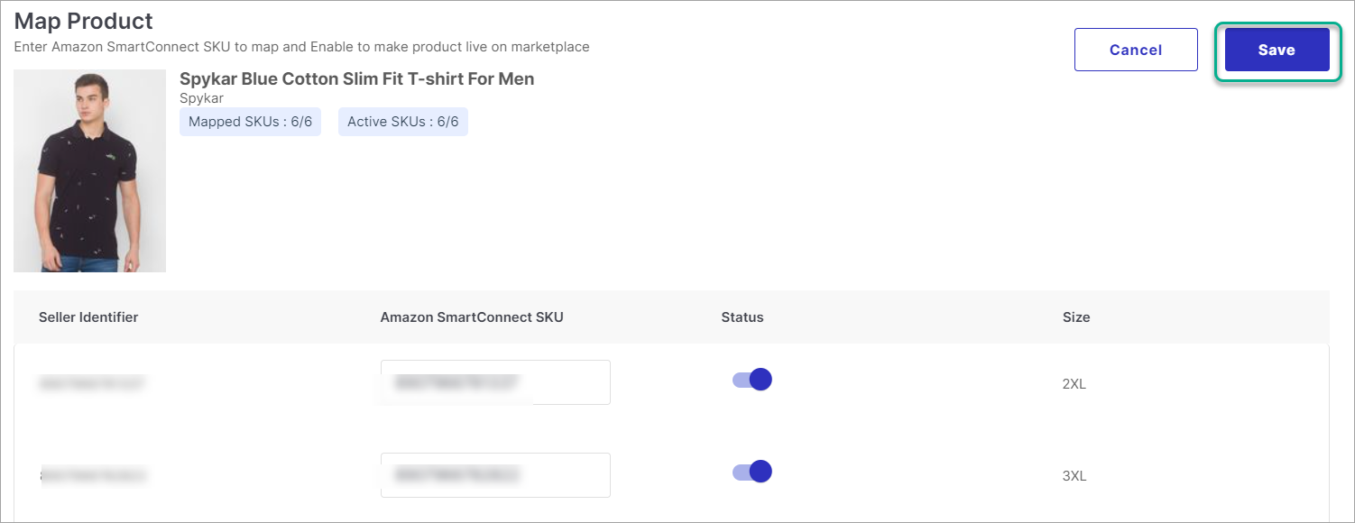Click the 2XL size label
Image resolution: width=1355 pixels, height=523 pixels.
(x=1074, y=382)
